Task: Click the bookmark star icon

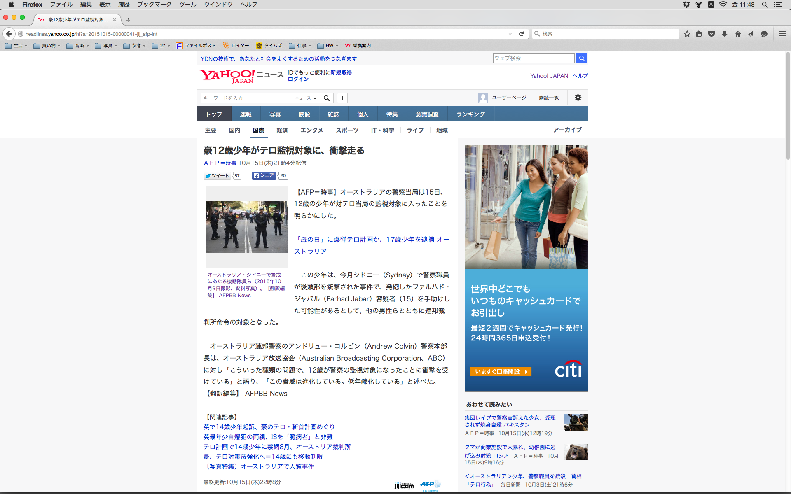Action: click(x=687, y=34)
